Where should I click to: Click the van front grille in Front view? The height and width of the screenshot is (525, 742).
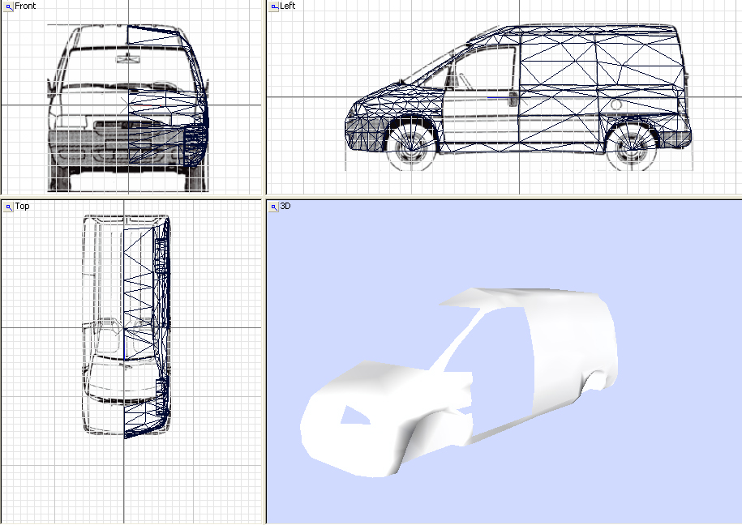click(128, 125)
